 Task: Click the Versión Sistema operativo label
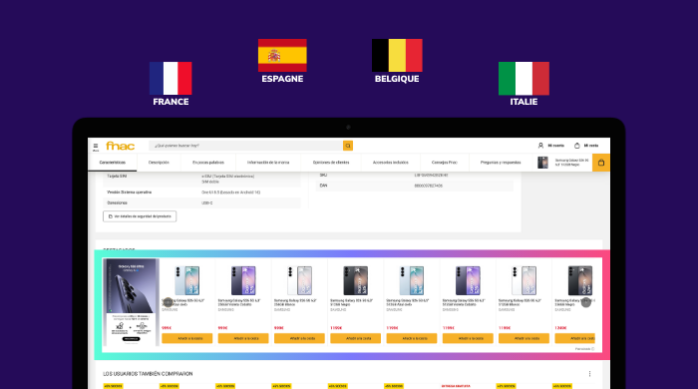129,193
